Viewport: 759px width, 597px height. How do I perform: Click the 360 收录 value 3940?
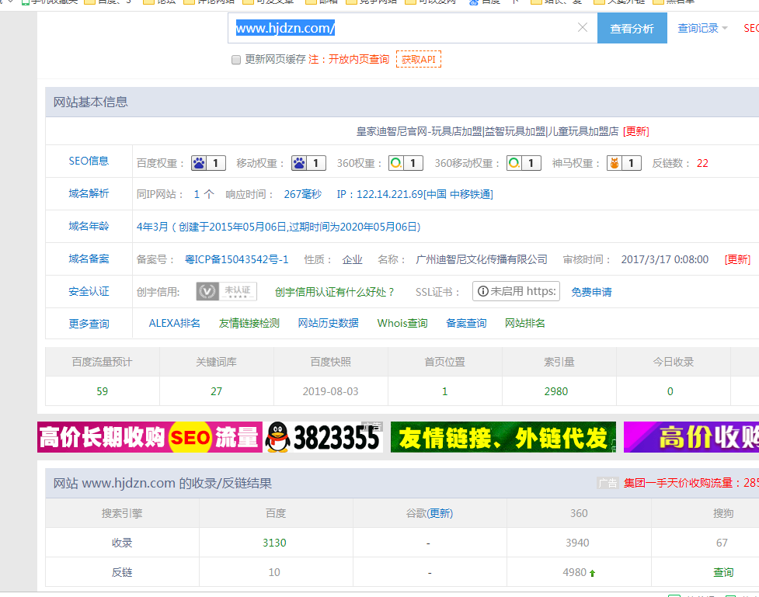point(577,543)
